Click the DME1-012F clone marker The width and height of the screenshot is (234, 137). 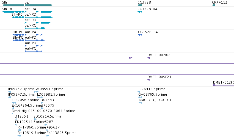click(x=214, y=85)
